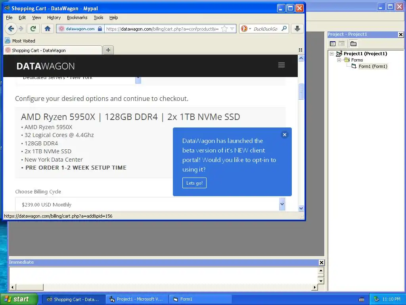Click the page scrollbar down arrow
This screenshot has height=305, width=406.
301,208
